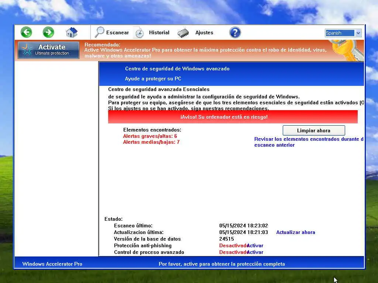
Task: Click Desactivado status for Protección anti-phishing
Action: [x=233, y=245]
